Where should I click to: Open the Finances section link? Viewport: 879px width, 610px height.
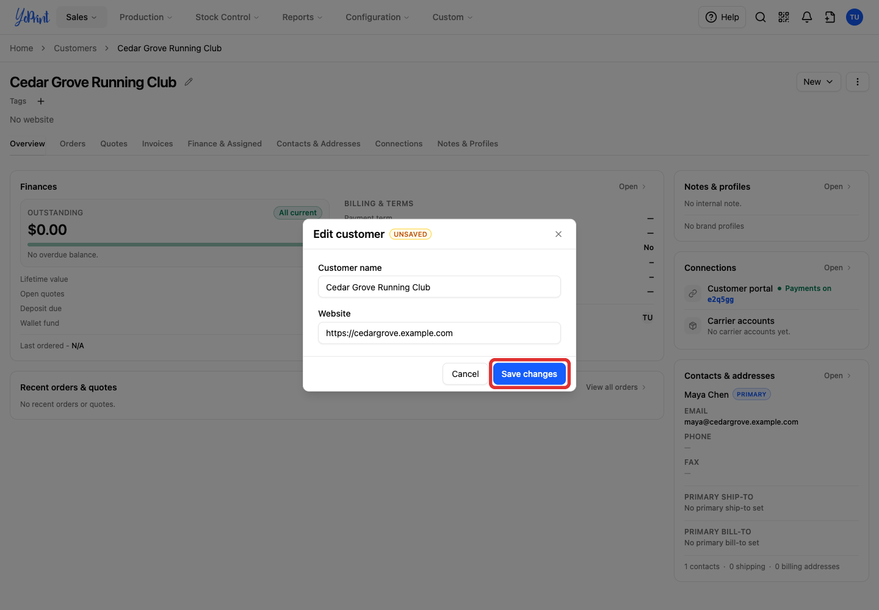[632, 187]
